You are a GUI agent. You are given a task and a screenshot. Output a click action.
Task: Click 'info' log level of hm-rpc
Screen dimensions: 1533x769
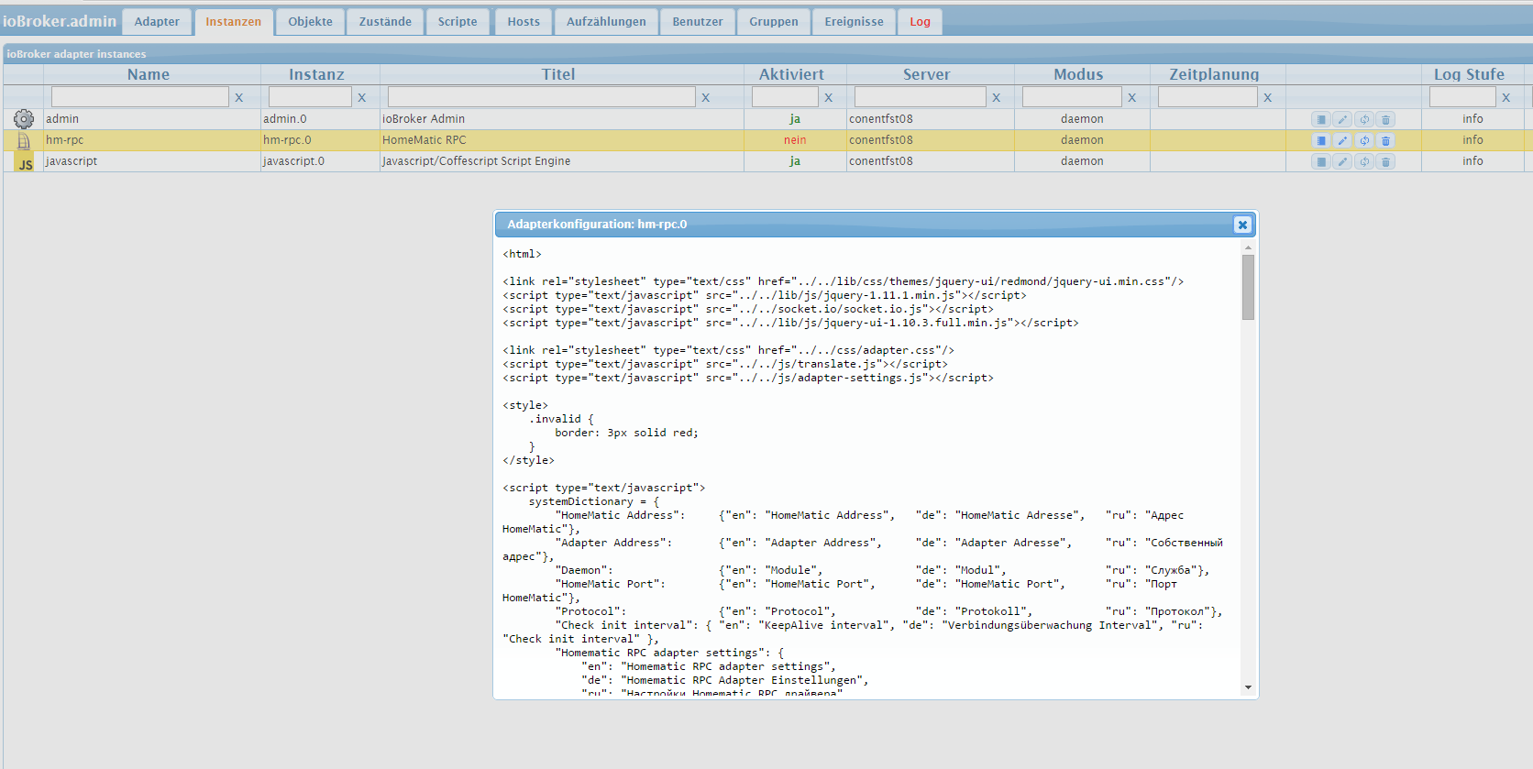(1472, 140)
